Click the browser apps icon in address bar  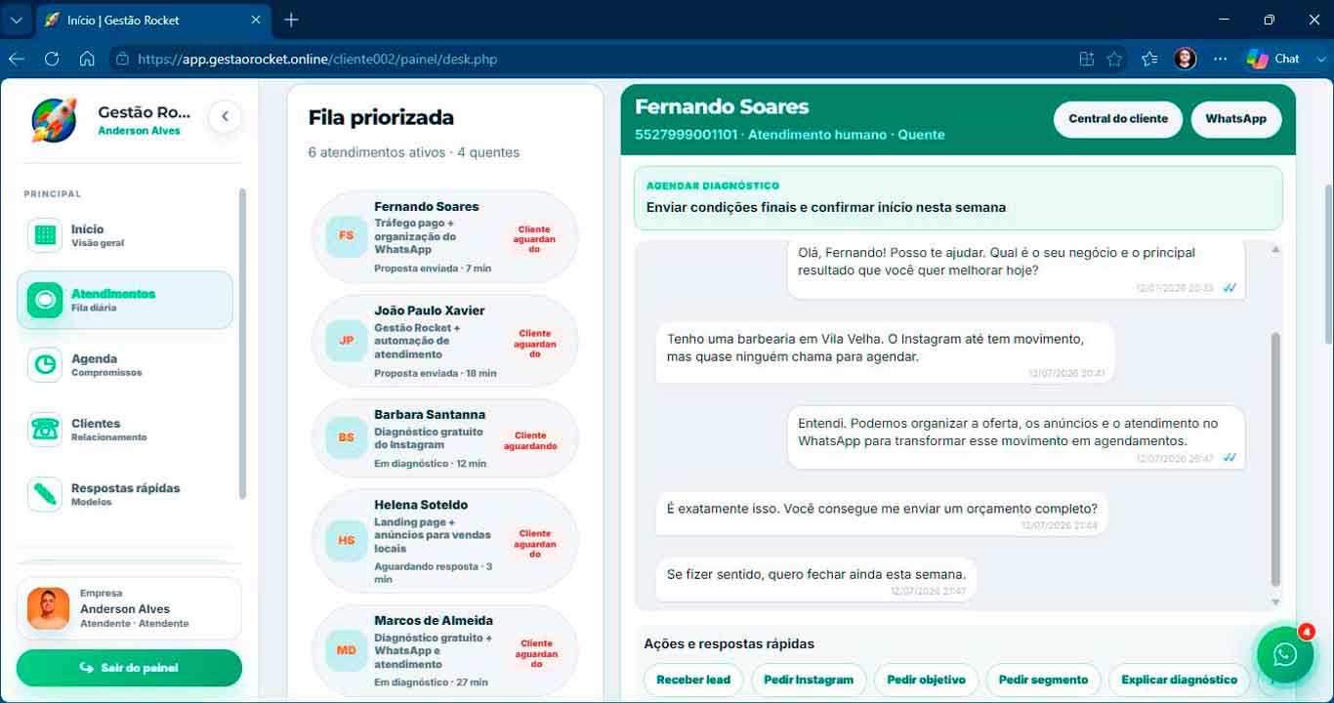1087,59
